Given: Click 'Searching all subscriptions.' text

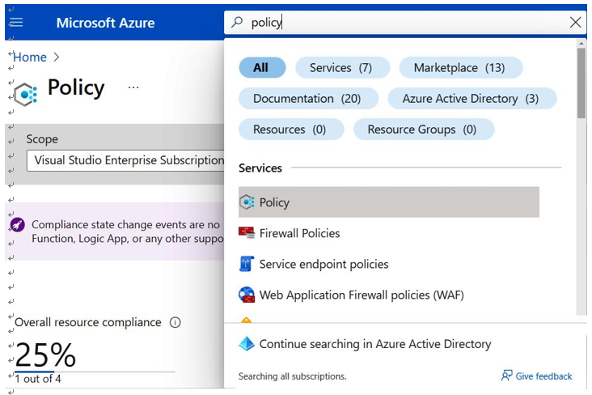Looking at the screenshot, I should [x=292, y=376].
